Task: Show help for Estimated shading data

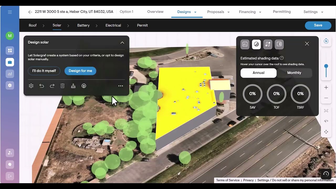Action: [282, 58]
